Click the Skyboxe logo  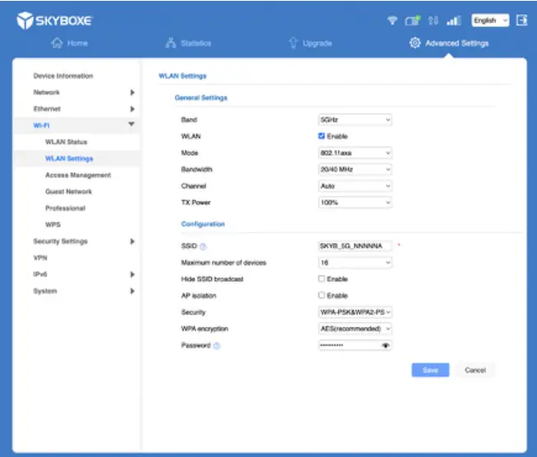pyautogui.click(x=54, y=20)
